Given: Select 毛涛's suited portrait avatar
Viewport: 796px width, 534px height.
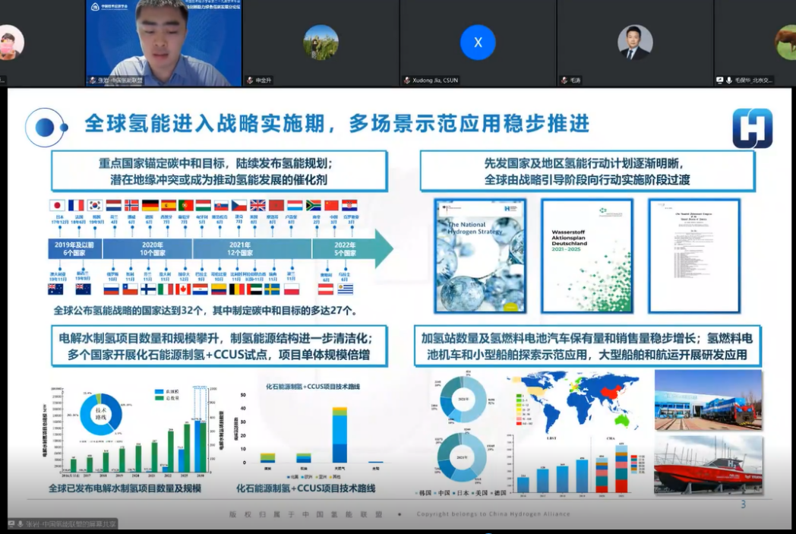Looking at the screenshot, I should (x=634, y=43).
